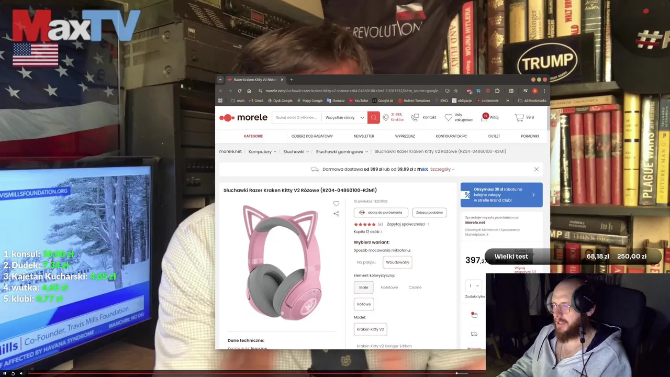The image size is (670, 377).
Task: Click the morele.net breadcrumb link
Action: [x=230, y=151]
